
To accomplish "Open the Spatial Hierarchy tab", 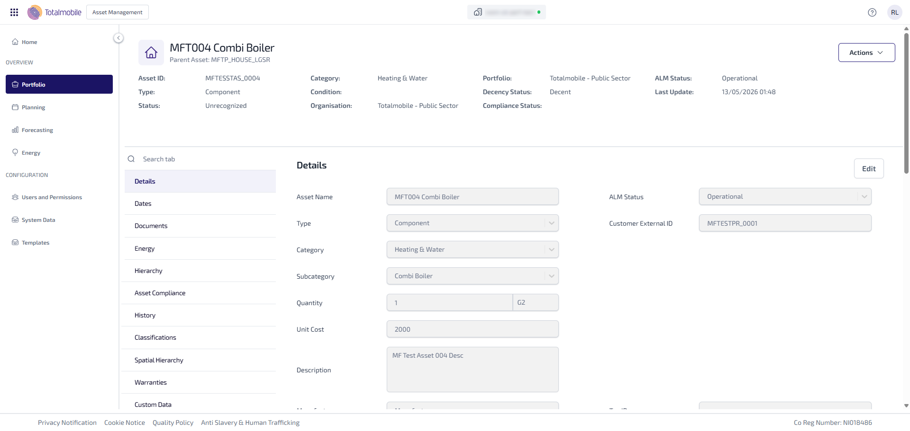I will coord(200,360).
